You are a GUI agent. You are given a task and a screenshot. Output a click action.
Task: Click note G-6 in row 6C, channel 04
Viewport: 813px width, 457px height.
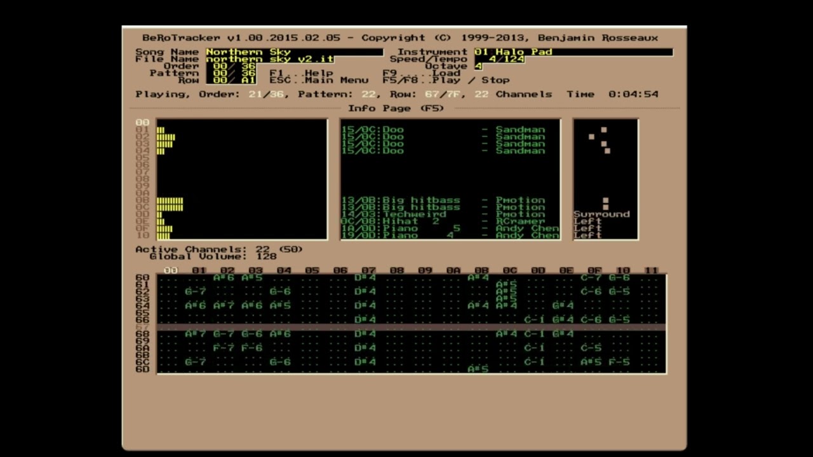[x=280, y=362]
